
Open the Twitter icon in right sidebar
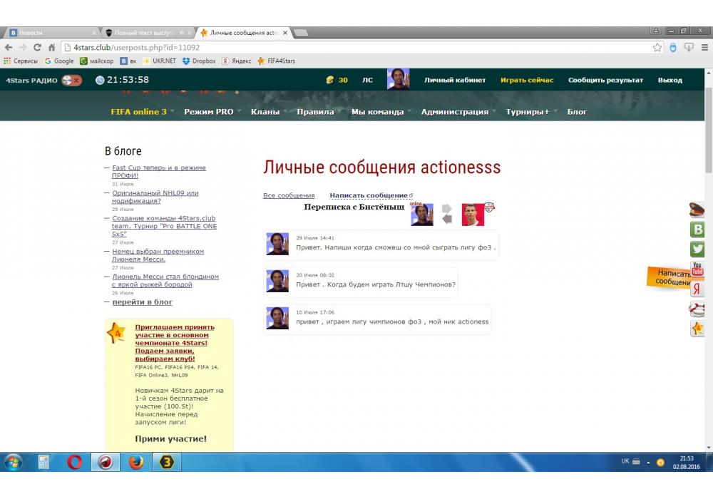click(x=697, y=249)
